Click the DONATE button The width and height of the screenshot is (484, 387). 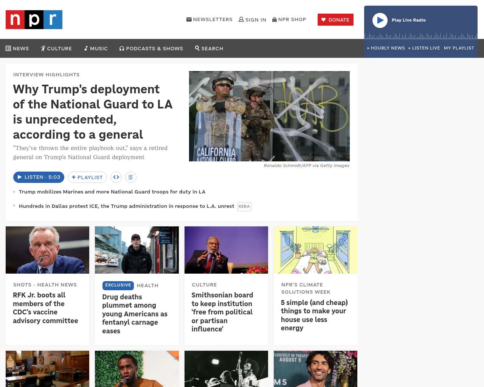[x=335, y=20]
